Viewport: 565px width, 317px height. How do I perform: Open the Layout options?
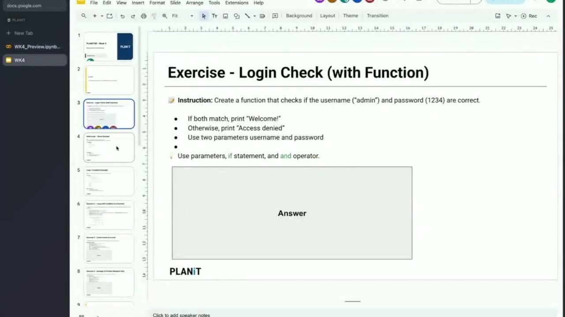[328, 16]
